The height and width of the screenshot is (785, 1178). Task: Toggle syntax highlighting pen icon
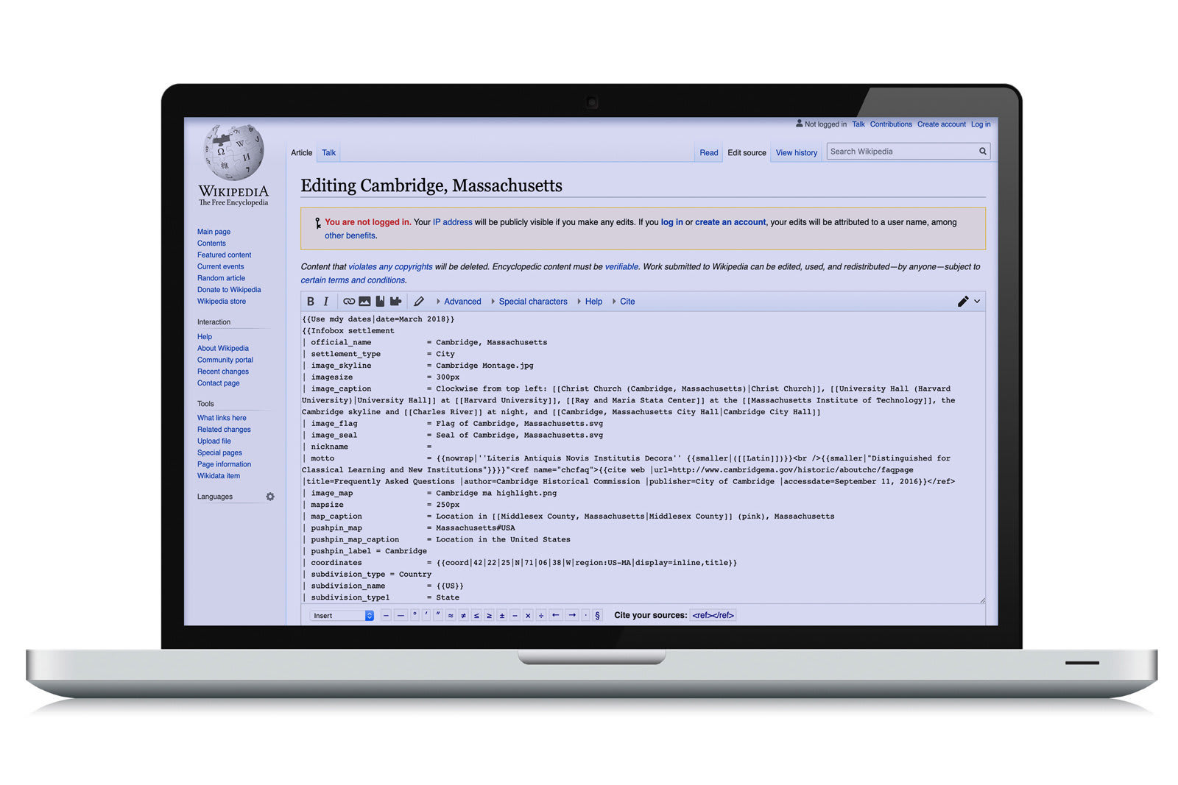pyautogui.click(x=419, y=302)
